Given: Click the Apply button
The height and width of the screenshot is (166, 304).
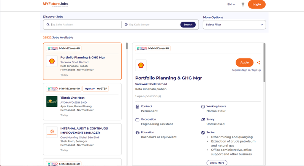Looking at the screenshot, I should tap(244, 63).
